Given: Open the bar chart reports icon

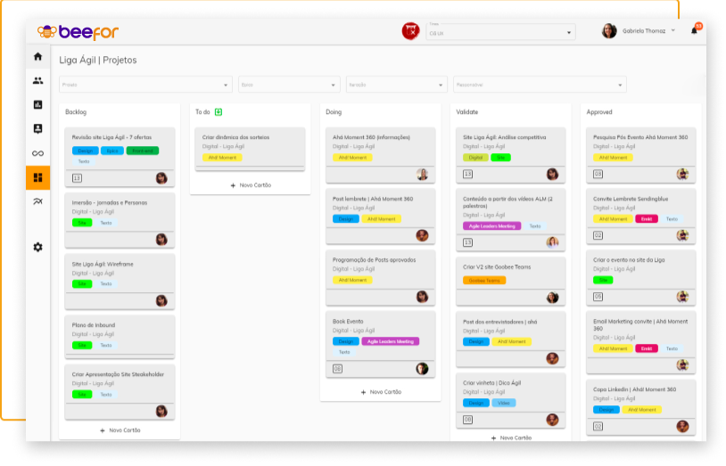Looking at the screenshot, I should point(38,104).
